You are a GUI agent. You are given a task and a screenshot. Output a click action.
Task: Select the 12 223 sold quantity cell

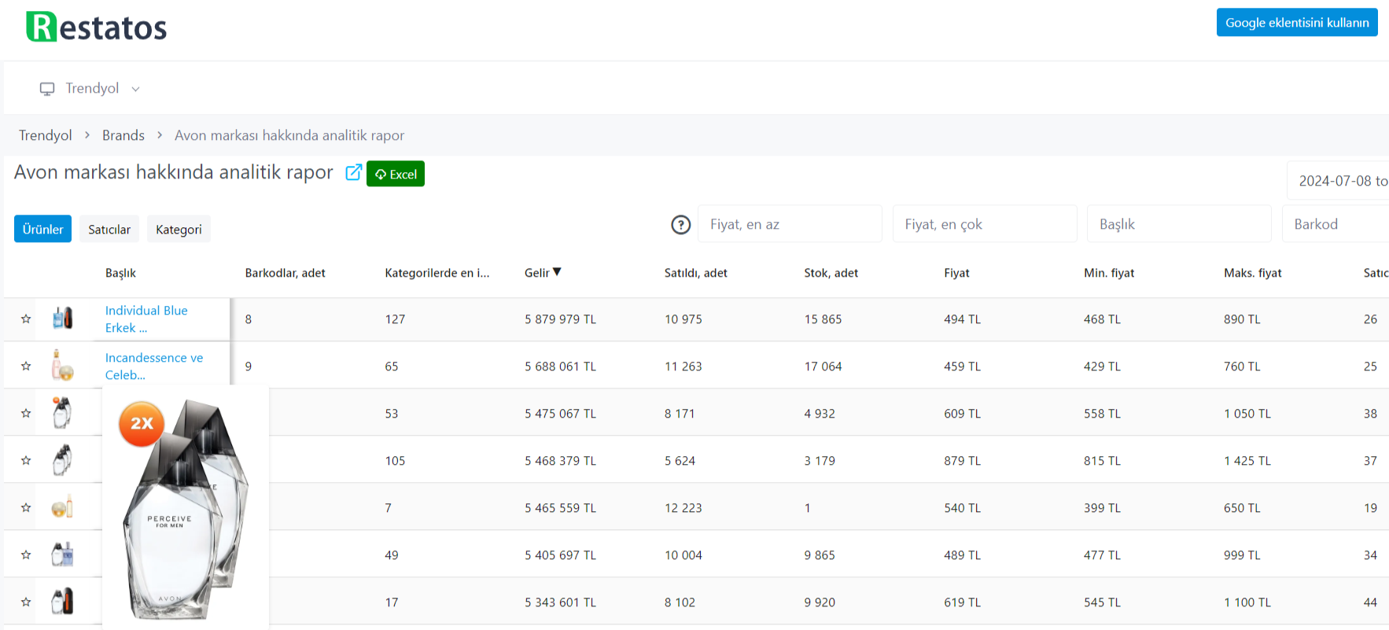pos(683,508)
